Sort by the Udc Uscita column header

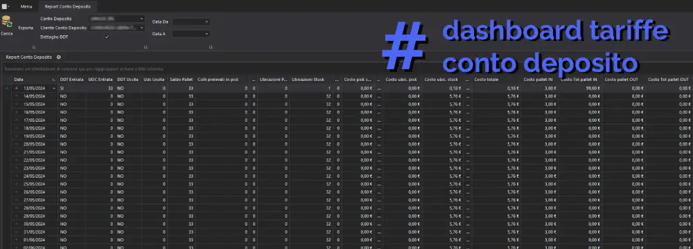pos(154,80)
